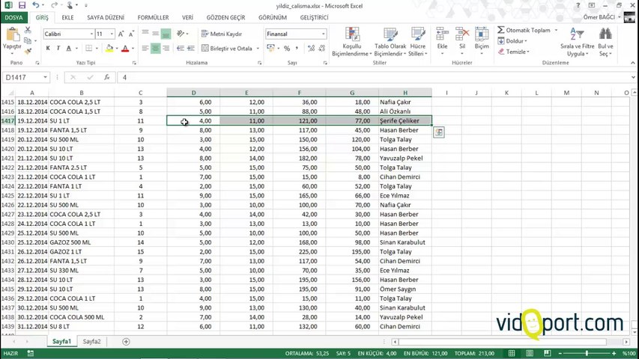Screen dimensions: 639x359
Task: Open the font name Calibri dropdown
Action: click(x=91, y=34)
